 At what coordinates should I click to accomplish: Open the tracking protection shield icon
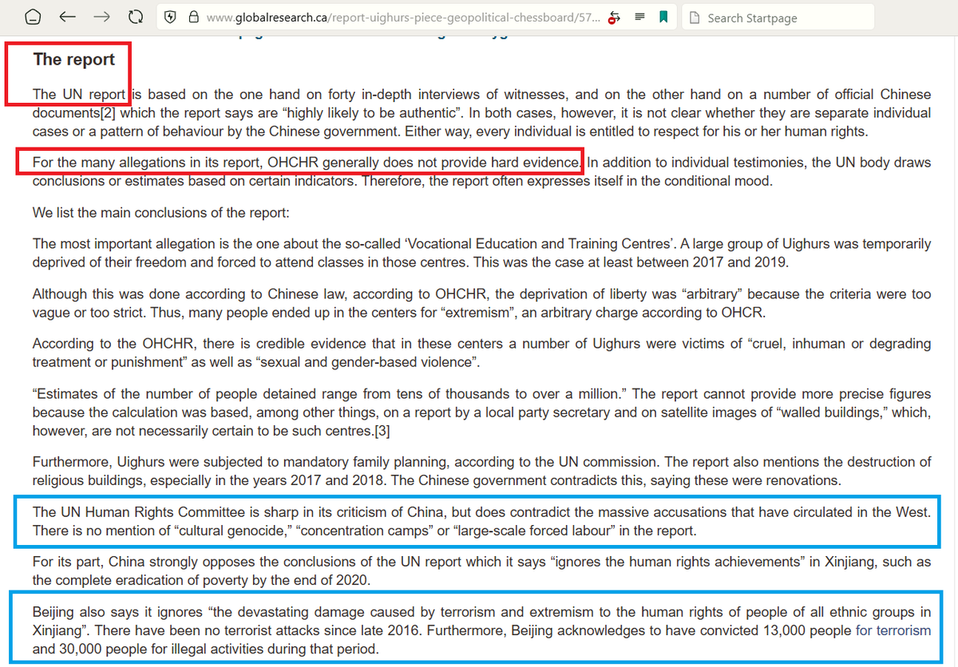point(170,17)
